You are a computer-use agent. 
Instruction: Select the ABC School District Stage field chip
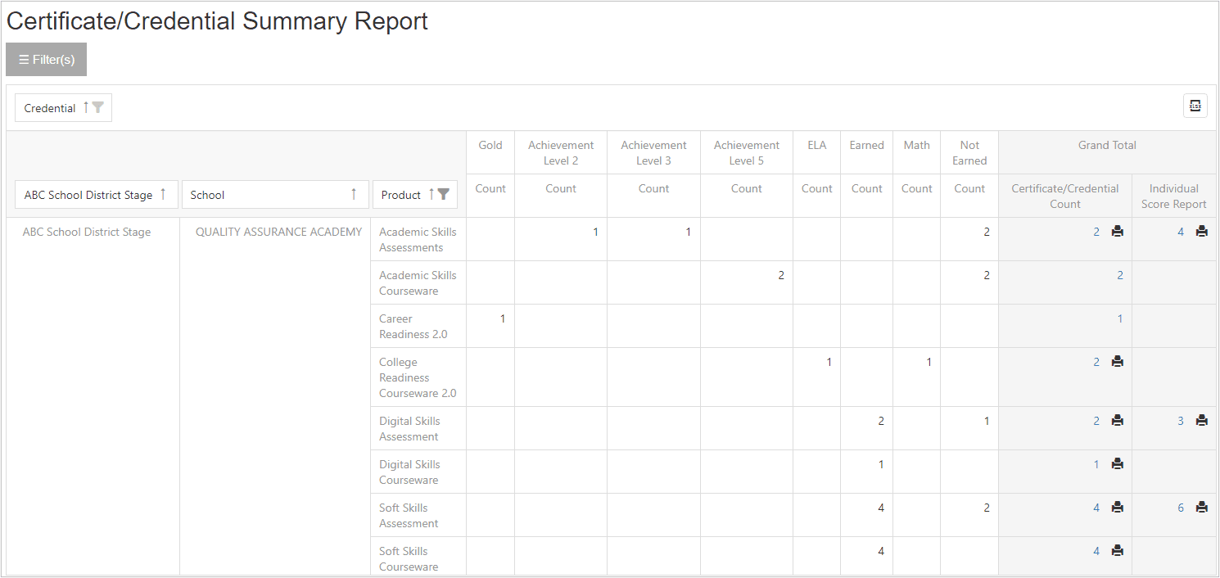click(97, 195)
